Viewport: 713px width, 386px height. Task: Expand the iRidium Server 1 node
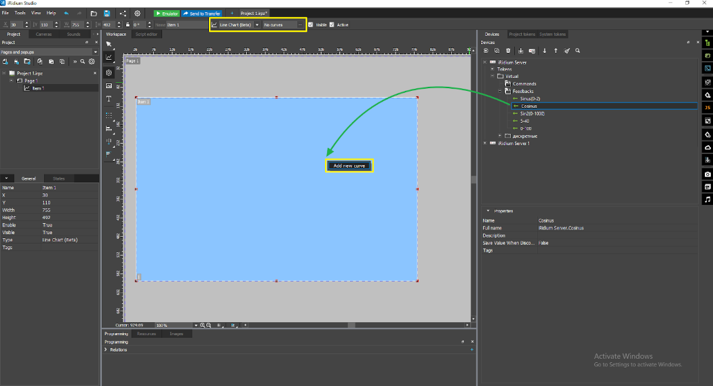point(484,143)
